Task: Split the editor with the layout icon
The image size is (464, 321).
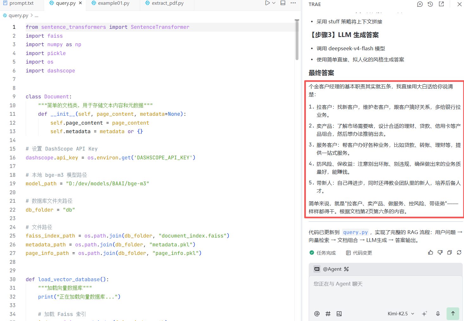Action: [283, 3]
